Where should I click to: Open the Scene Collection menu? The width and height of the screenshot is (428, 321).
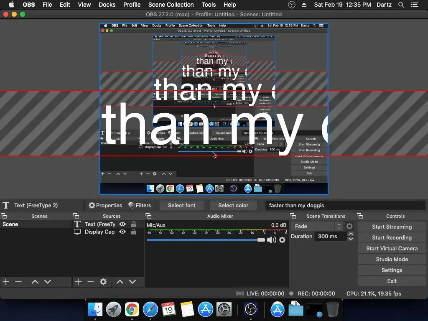pyautogui.click(x=171, y=5)
